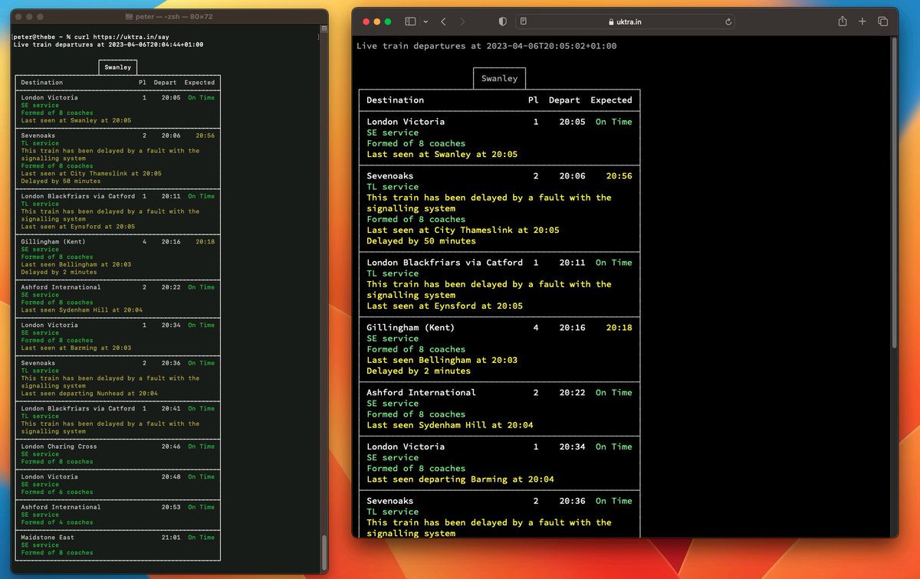The image size is (920, 579).
Task: Click expected time 20:56 in Terminal
Action: [205, 136]
